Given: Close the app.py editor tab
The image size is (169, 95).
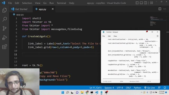Looking at the screenshot, I should tap(53, 9).
